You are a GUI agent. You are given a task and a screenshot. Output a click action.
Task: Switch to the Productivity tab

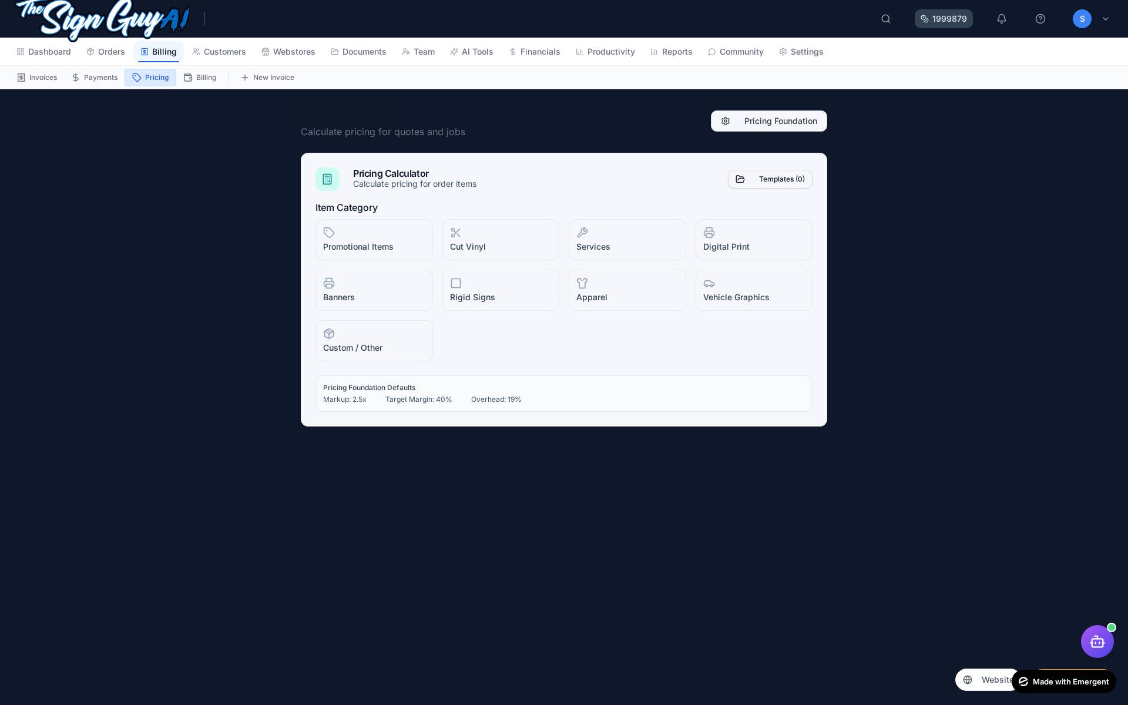[x=606, y=52]
